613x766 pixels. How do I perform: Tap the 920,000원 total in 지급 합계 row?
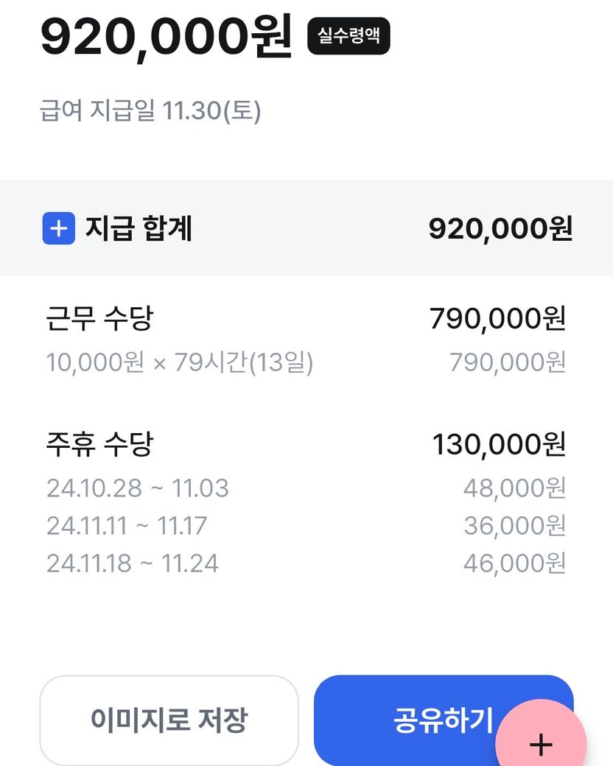[500, 229]
